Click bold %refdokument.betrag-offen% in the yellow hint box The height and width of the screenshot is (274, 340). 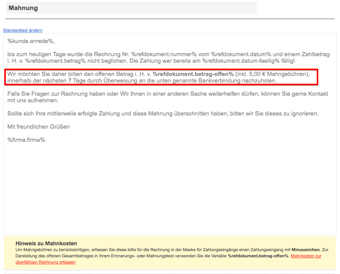coord(258,256)
